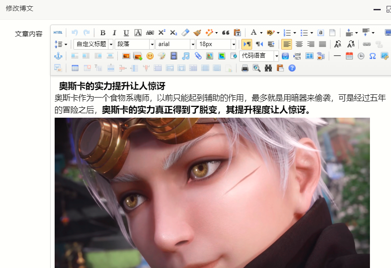Open background highlight color picker arrow
391x268 pixels.
tap(278, 33)
